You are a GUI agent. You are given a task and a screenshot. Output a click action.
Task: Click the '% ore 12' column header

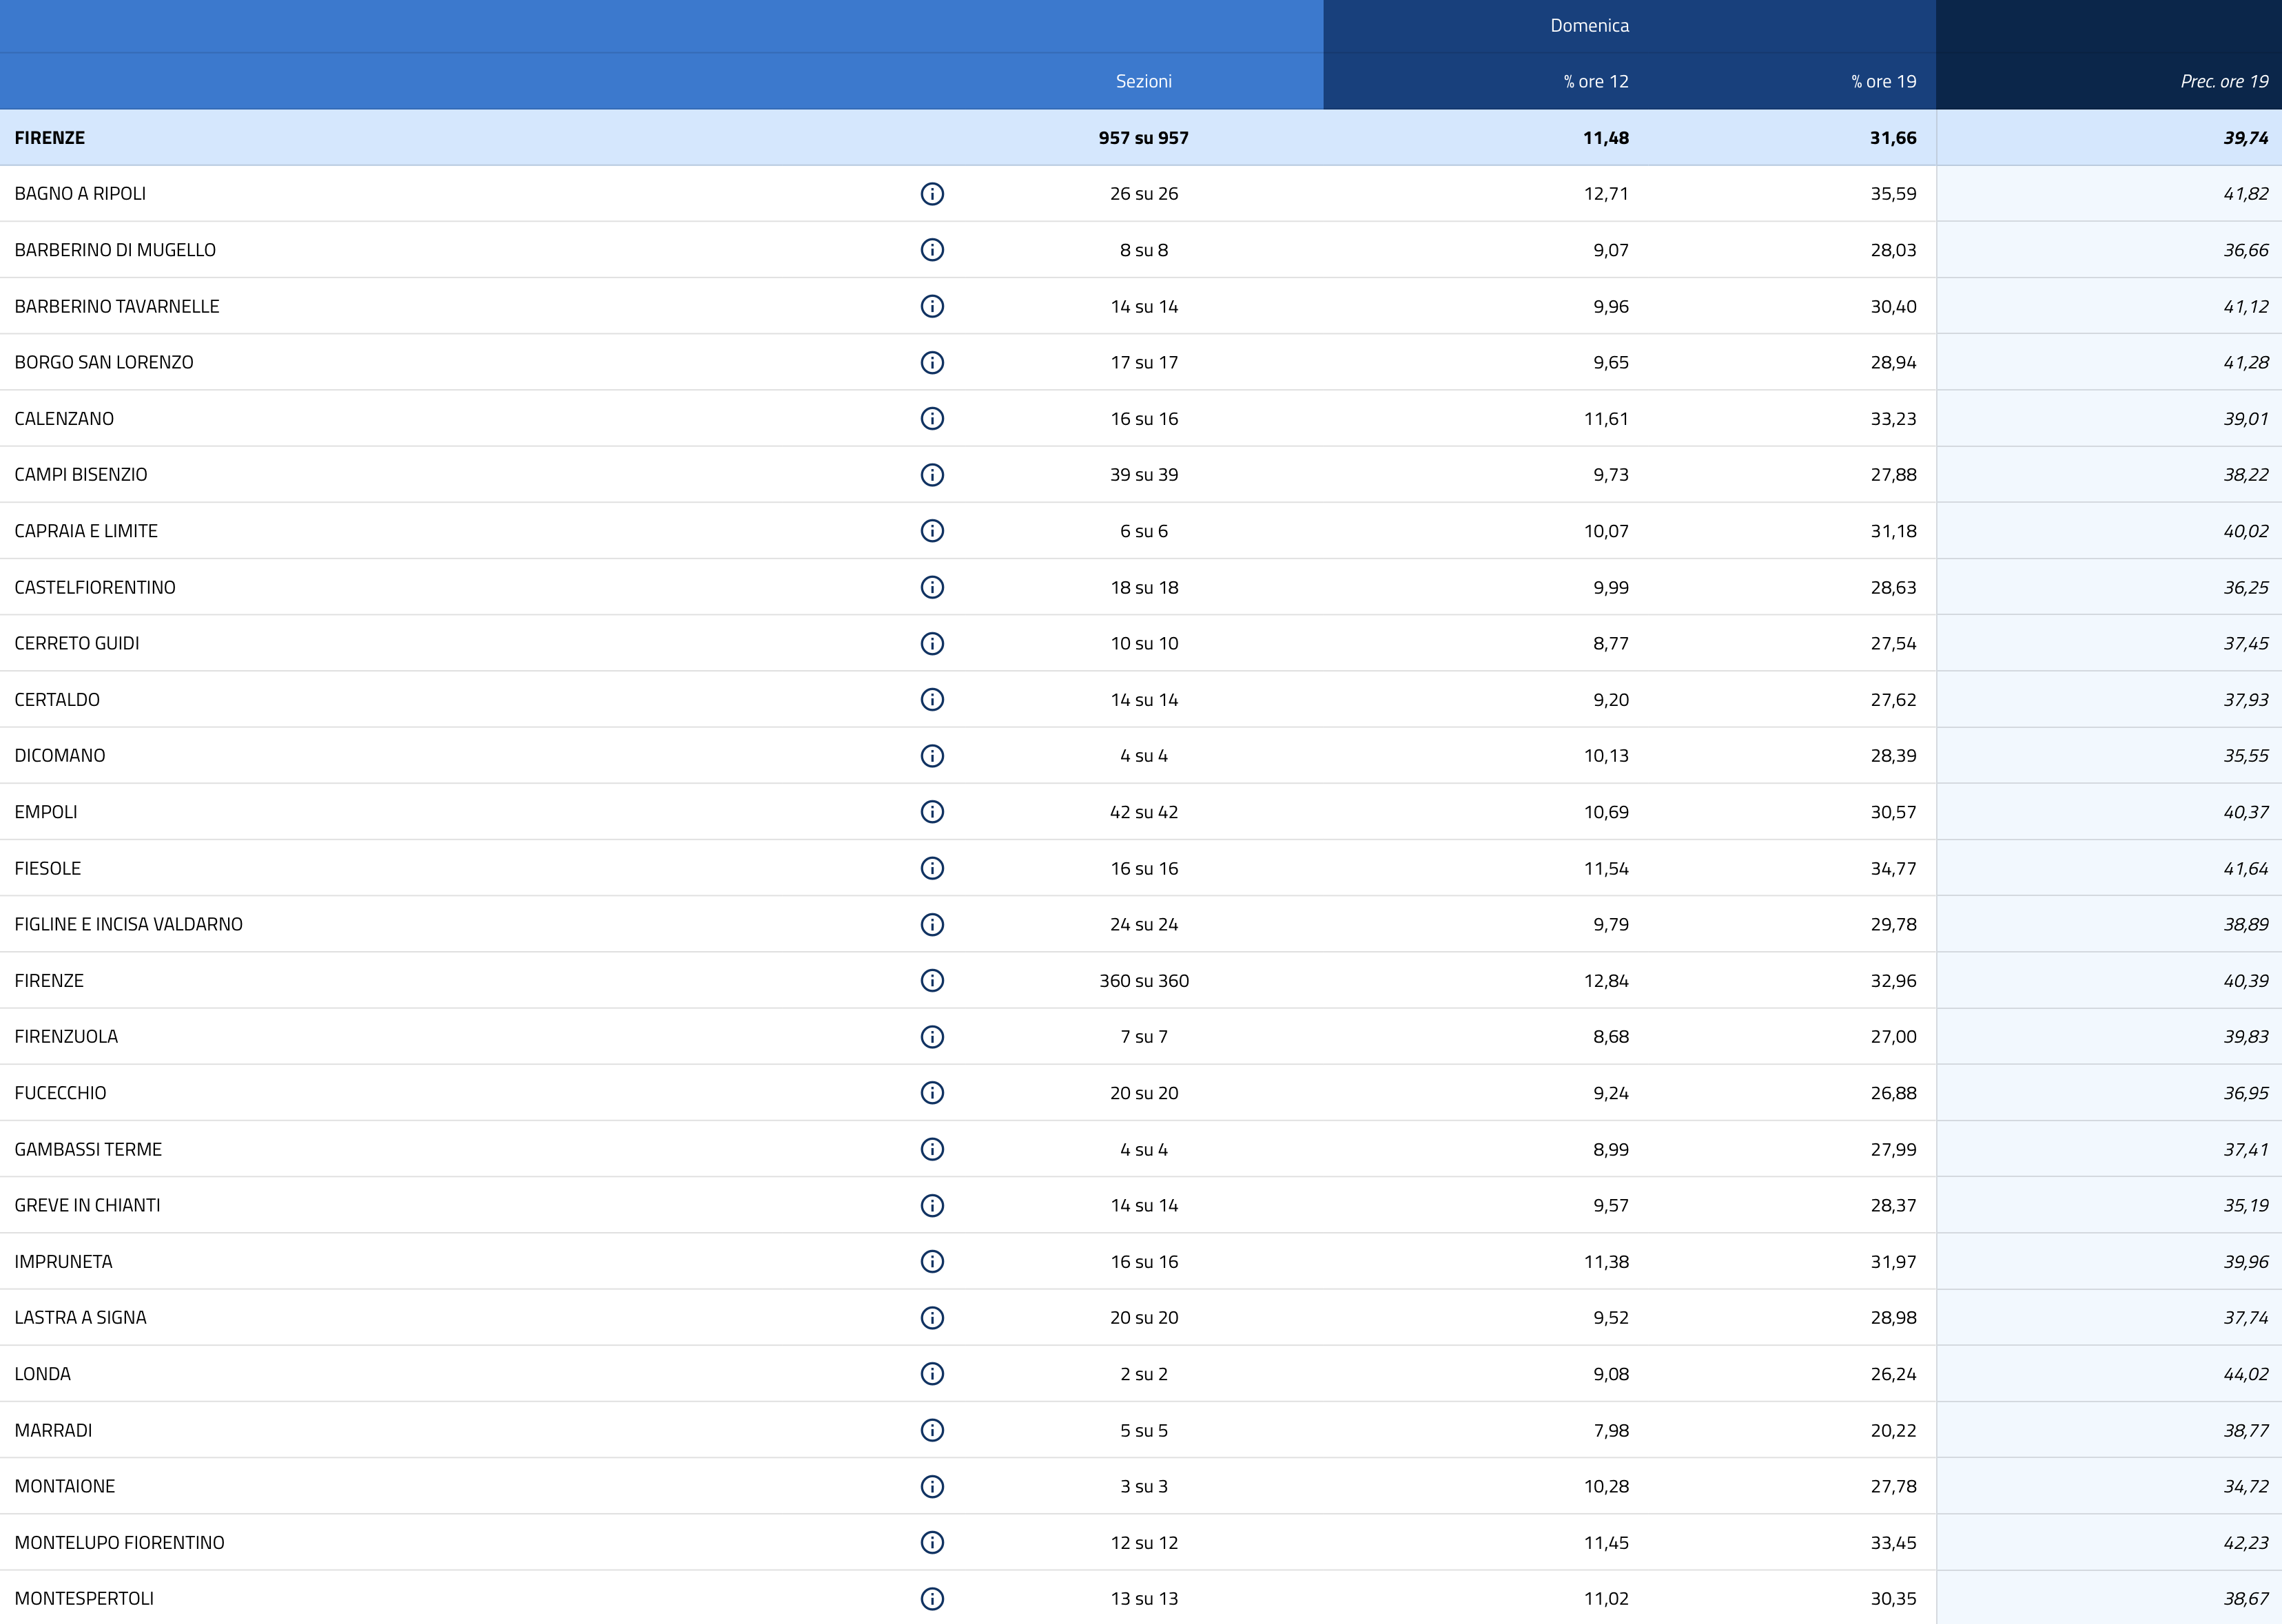tap(1596, 82)
